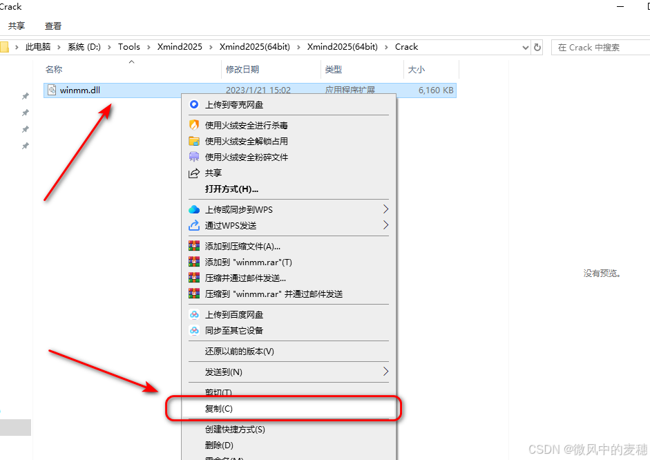The image size is (650, 460).
Task: Open the 查看 ribbon tab
Action: (53, 26)
